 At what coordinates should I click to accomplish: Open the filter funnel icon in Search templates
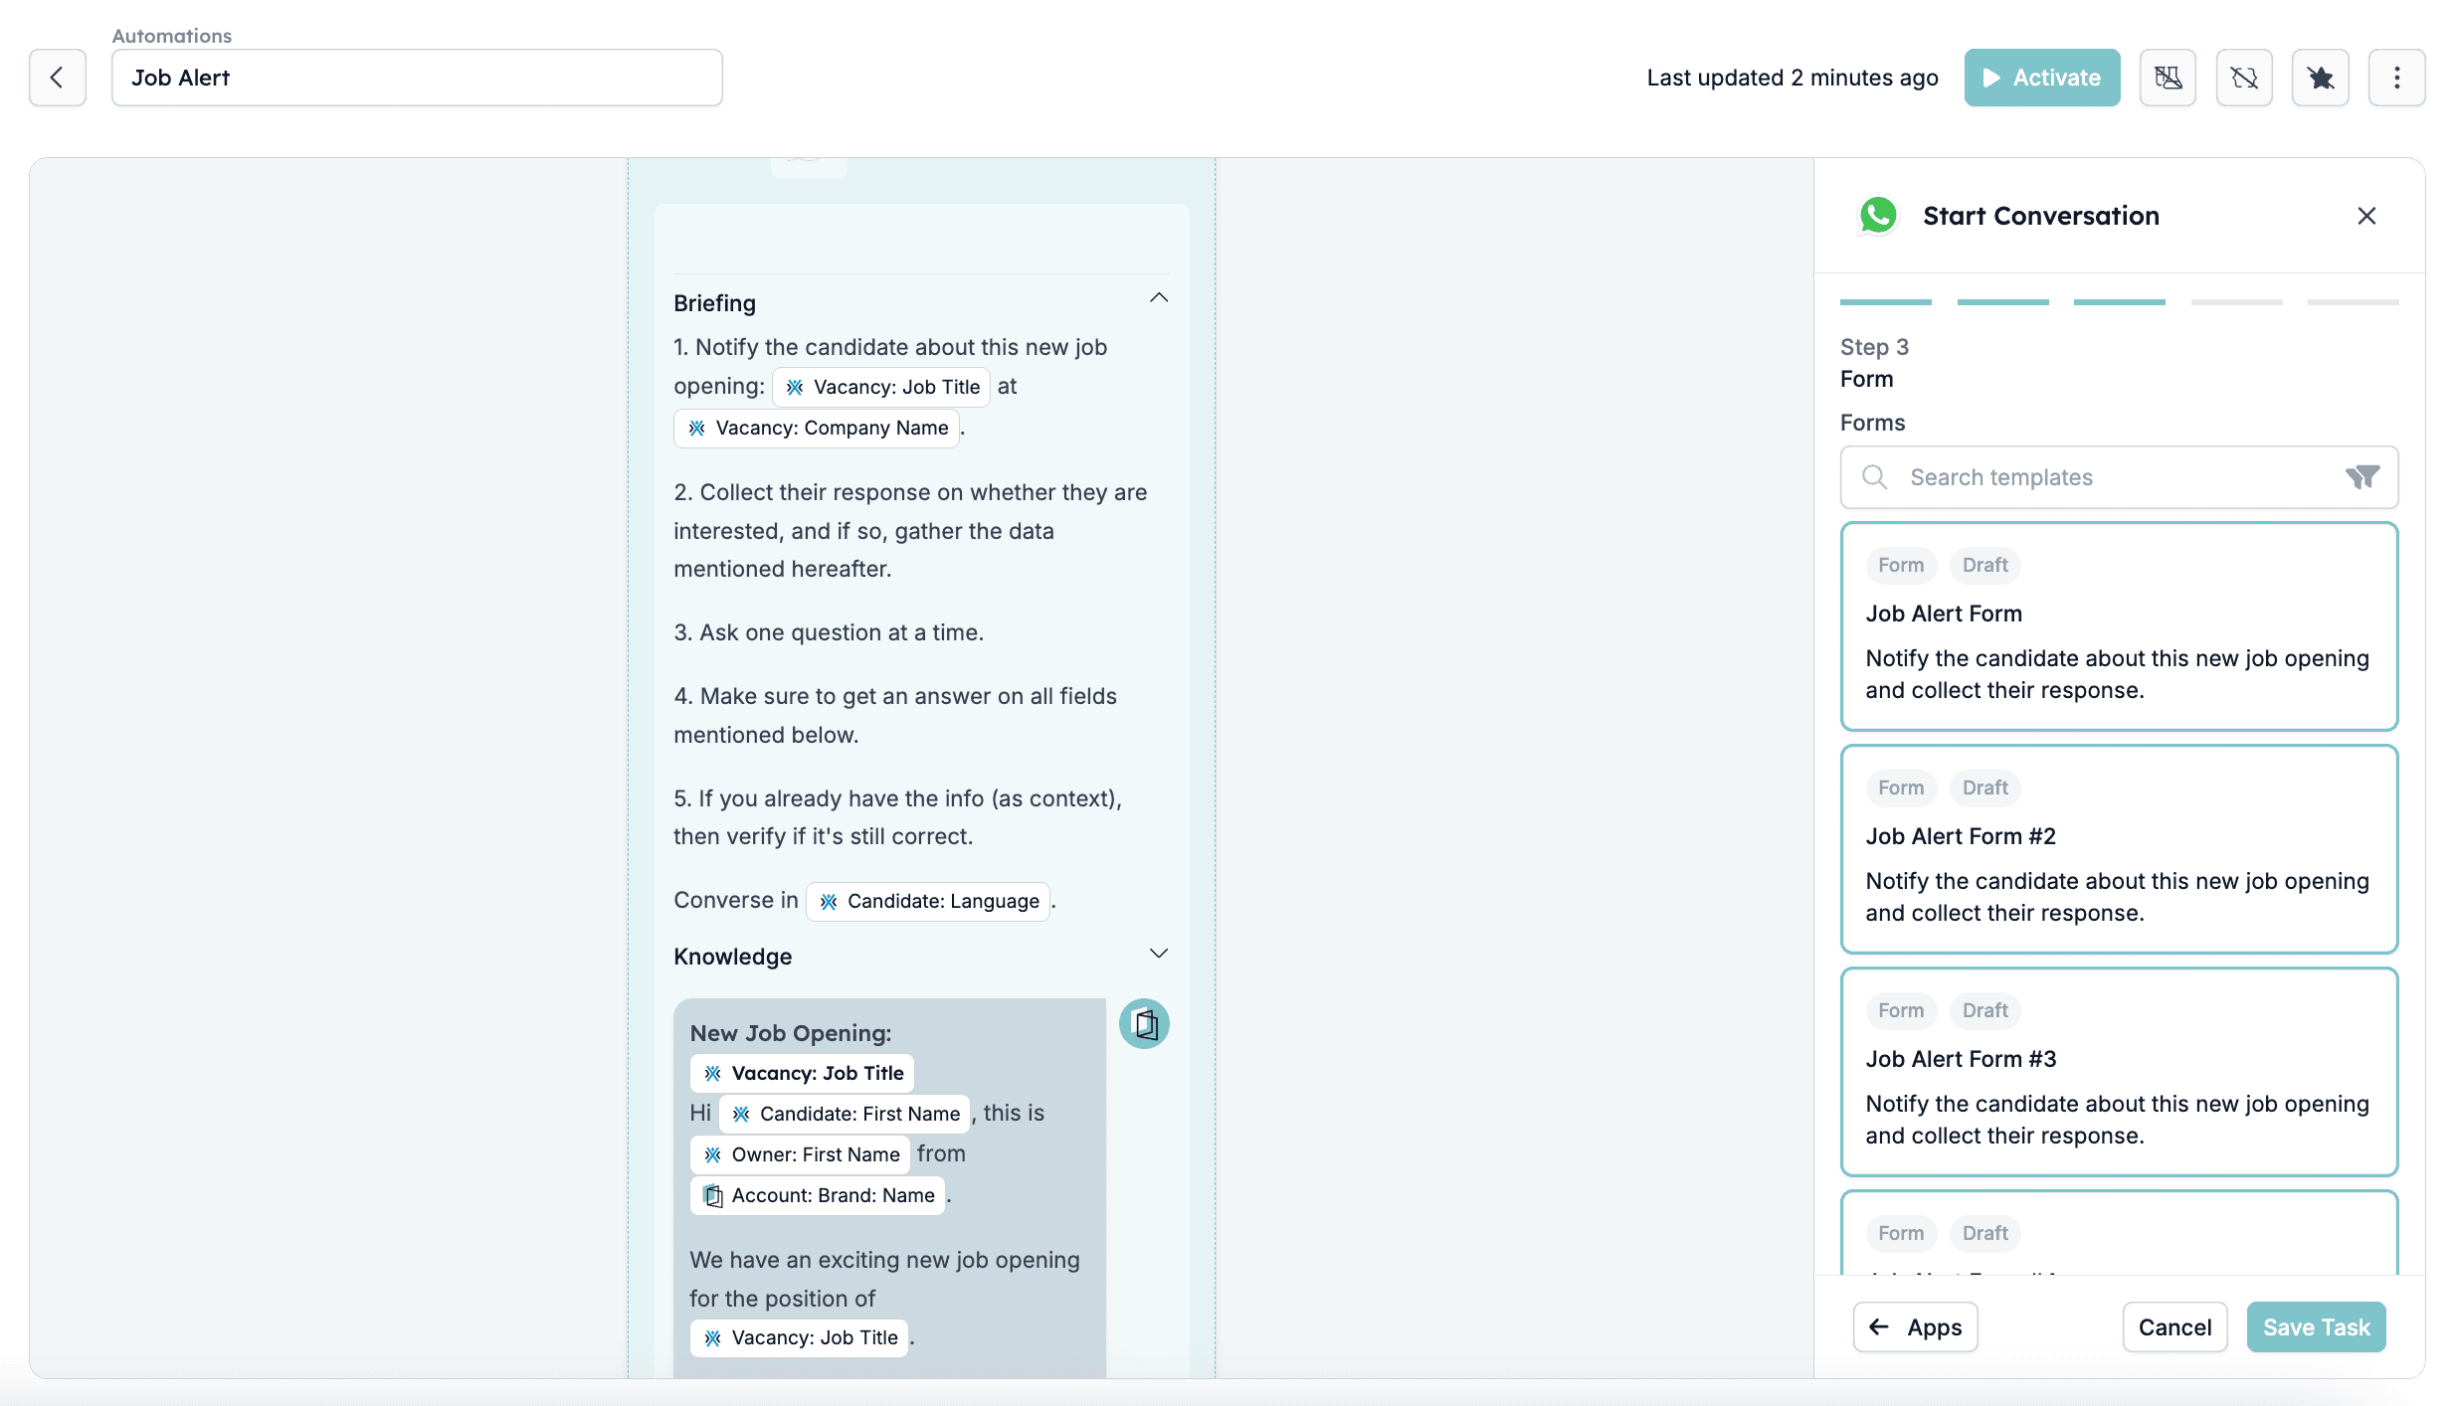tap(2362, 477)
